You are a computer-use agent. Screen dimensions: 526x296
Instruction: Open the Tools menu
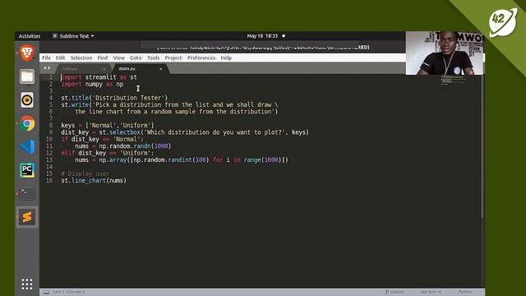point(153,58)
